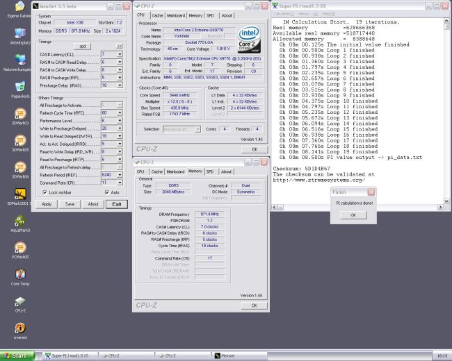This screenshot has height=361, width=452.
Task: Open the CAS# Latency (tCL) dropdown
Action: [x=120, y=54]
